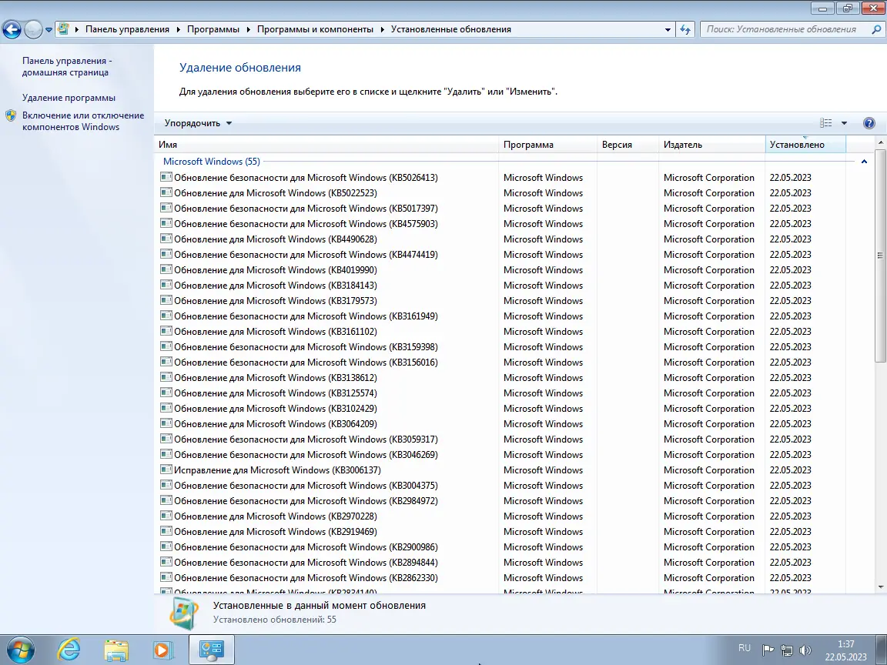Sort by the Версия column header

(x=628, y=145)
